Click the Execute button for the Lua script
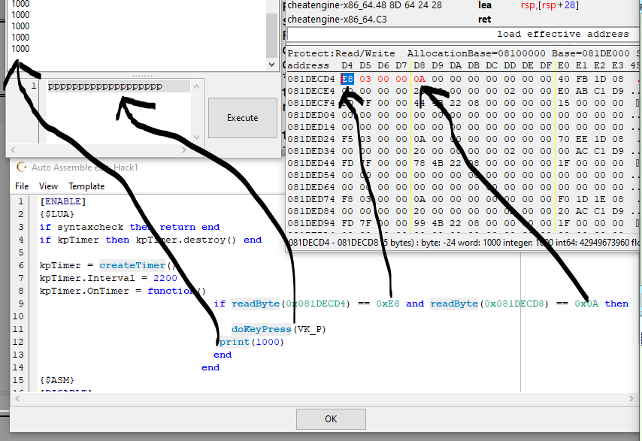 [x=242, y=118]
